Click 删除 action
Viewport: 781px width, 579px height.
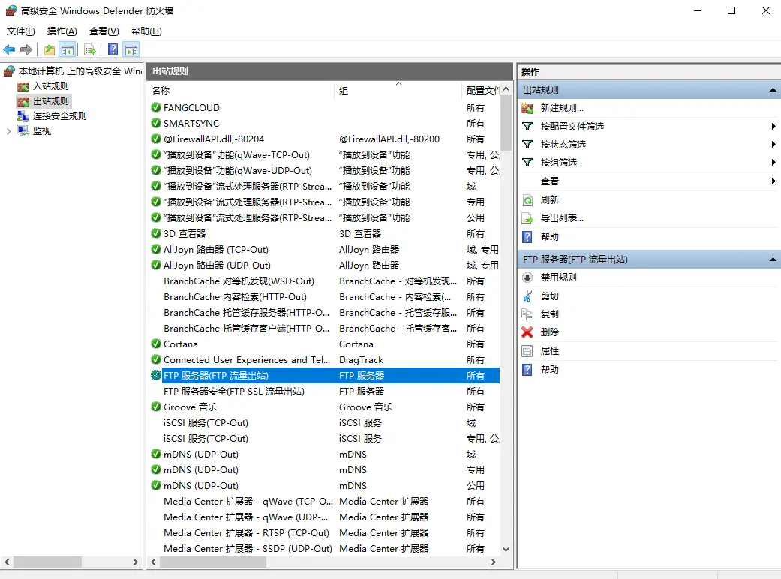[x=549, y=332]
